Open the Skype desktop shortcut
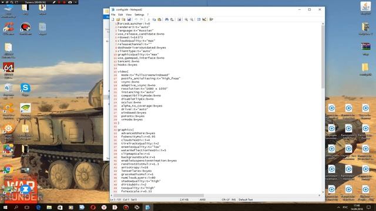The image size is (376, 211). click(25, 90)
